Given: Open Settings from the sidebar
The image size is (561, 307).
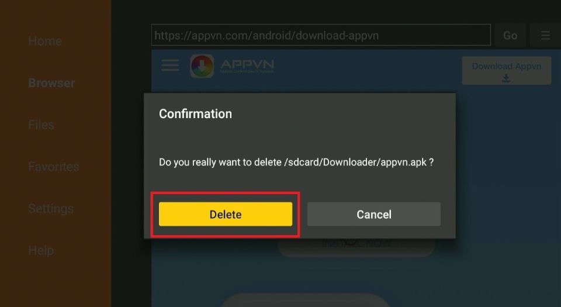Looking at the screenshot, I should (51, 209).
